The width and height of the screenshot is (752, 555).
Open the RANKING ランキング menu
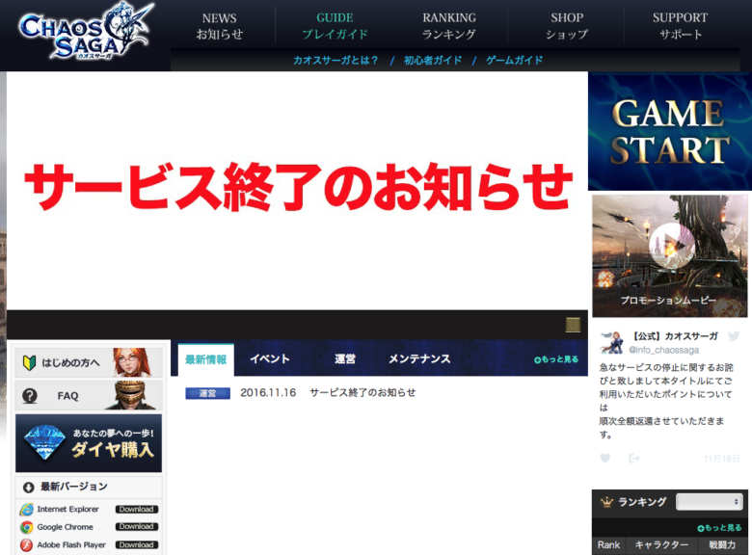(x=449, y=26)
